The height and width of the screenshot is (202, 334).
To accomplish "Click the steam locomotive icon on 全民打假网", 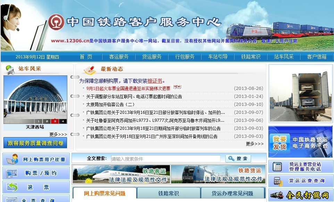I will [x=277, y=195].
